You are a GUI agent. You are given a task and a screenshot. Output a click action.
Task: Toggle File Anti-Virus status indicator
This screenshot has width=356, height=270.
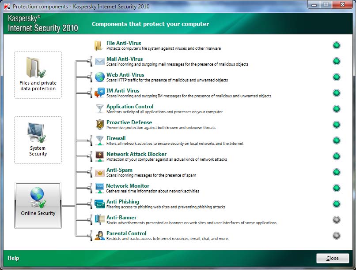[337, 45]
